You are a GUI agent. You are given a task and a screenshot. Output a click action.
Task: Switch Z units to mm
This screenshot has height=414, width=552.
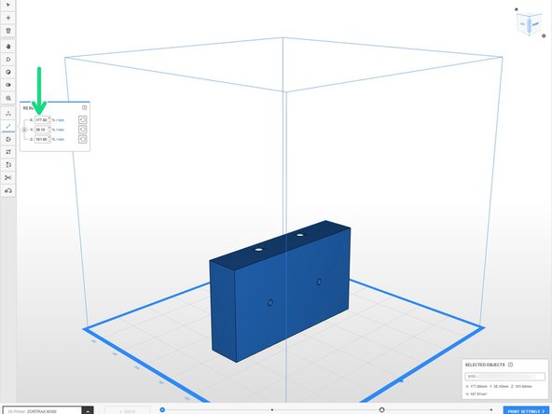pos(61,140)
